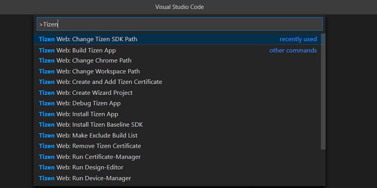377x188 pixels.
Task: Click the 'recently used' label
Action: pyautogui.click(x=298, y=39)
